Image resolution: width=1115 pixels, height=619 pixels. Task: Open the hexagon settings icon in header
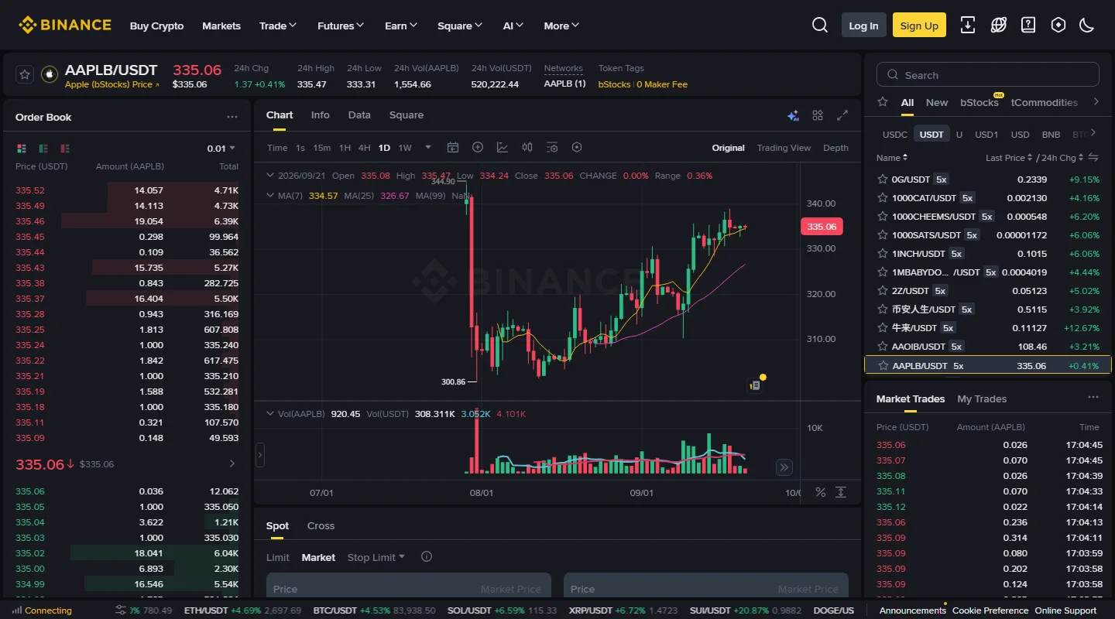point(1058,26)
